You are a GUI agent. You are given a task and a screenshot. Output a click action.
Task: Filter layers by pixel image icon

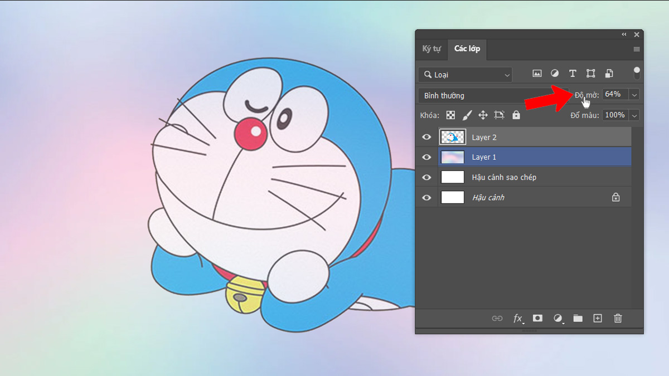coord(537,74)
